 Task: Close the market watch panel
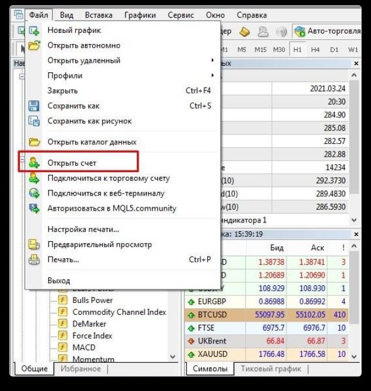coord(356,234)
